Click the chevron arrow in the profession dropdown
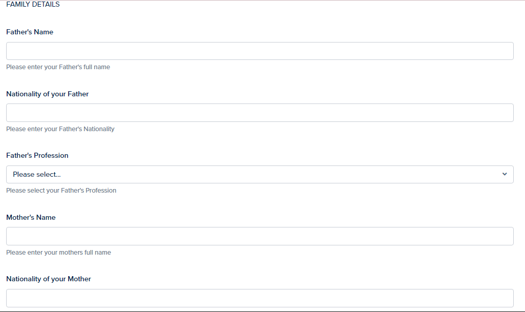 [505, 174]
